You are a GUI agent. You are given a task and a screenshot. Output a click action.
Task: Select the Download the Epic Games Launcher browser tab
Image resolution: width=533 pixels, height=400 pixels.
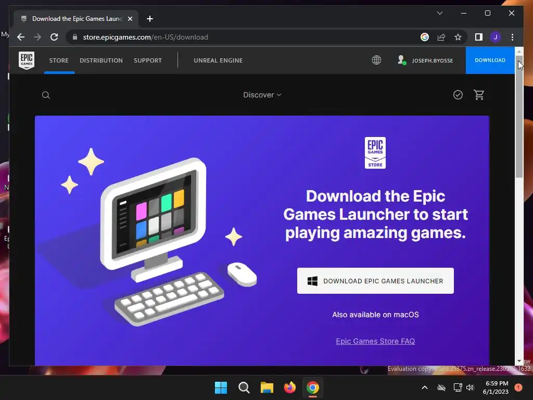[x=76, y=19]
